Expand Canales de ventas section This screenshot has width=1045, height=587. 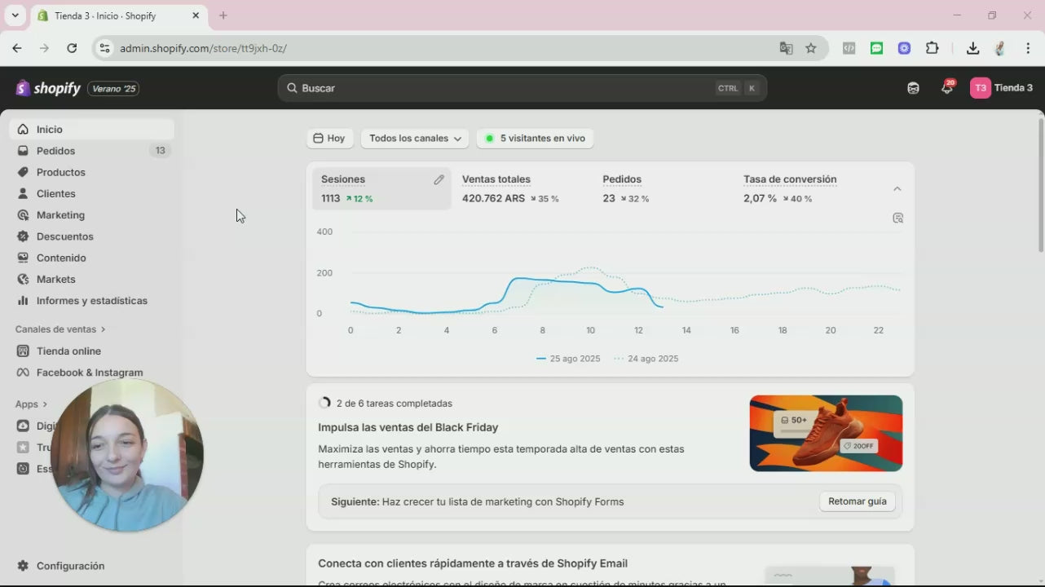click(60, 329)
